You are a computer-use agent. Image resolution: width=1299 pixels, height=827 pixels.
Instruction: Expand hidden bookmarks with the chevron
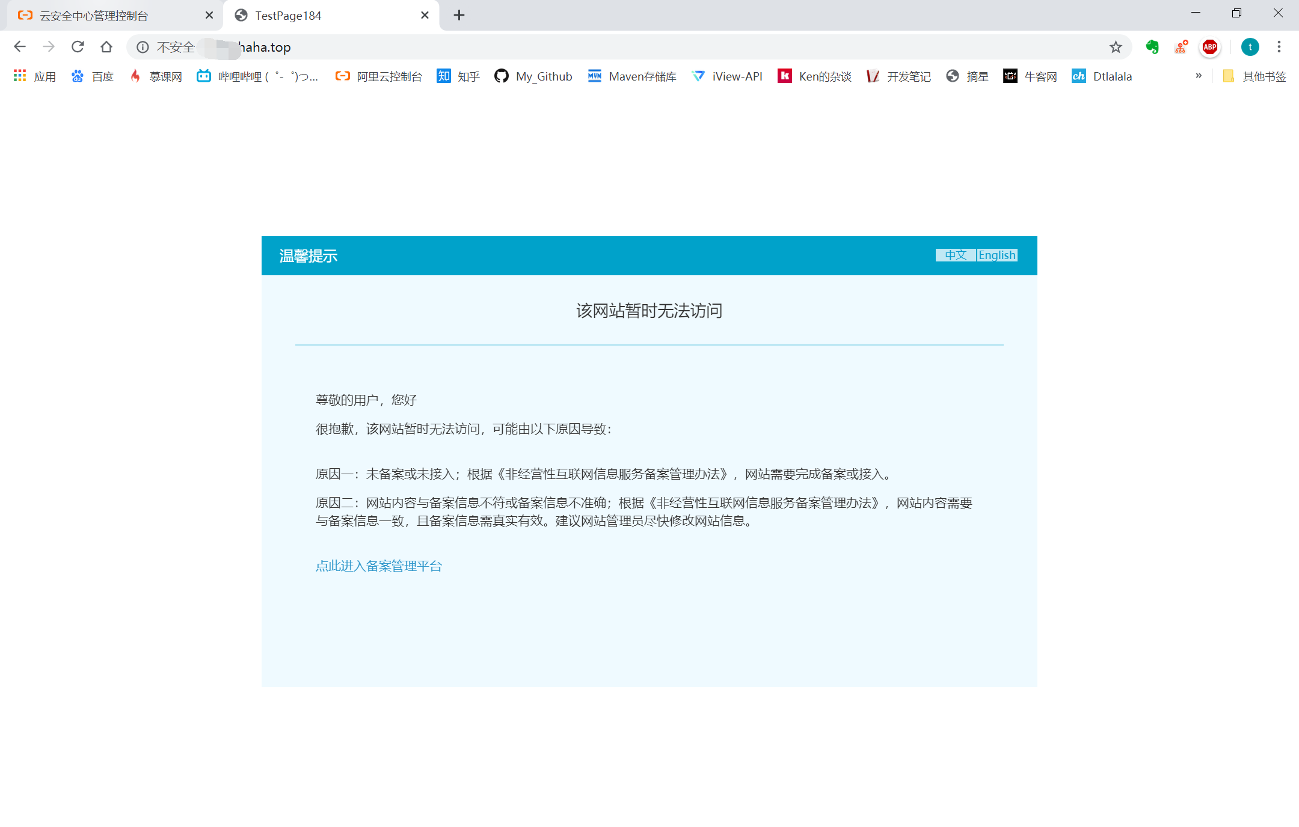tap(1199, 76)
